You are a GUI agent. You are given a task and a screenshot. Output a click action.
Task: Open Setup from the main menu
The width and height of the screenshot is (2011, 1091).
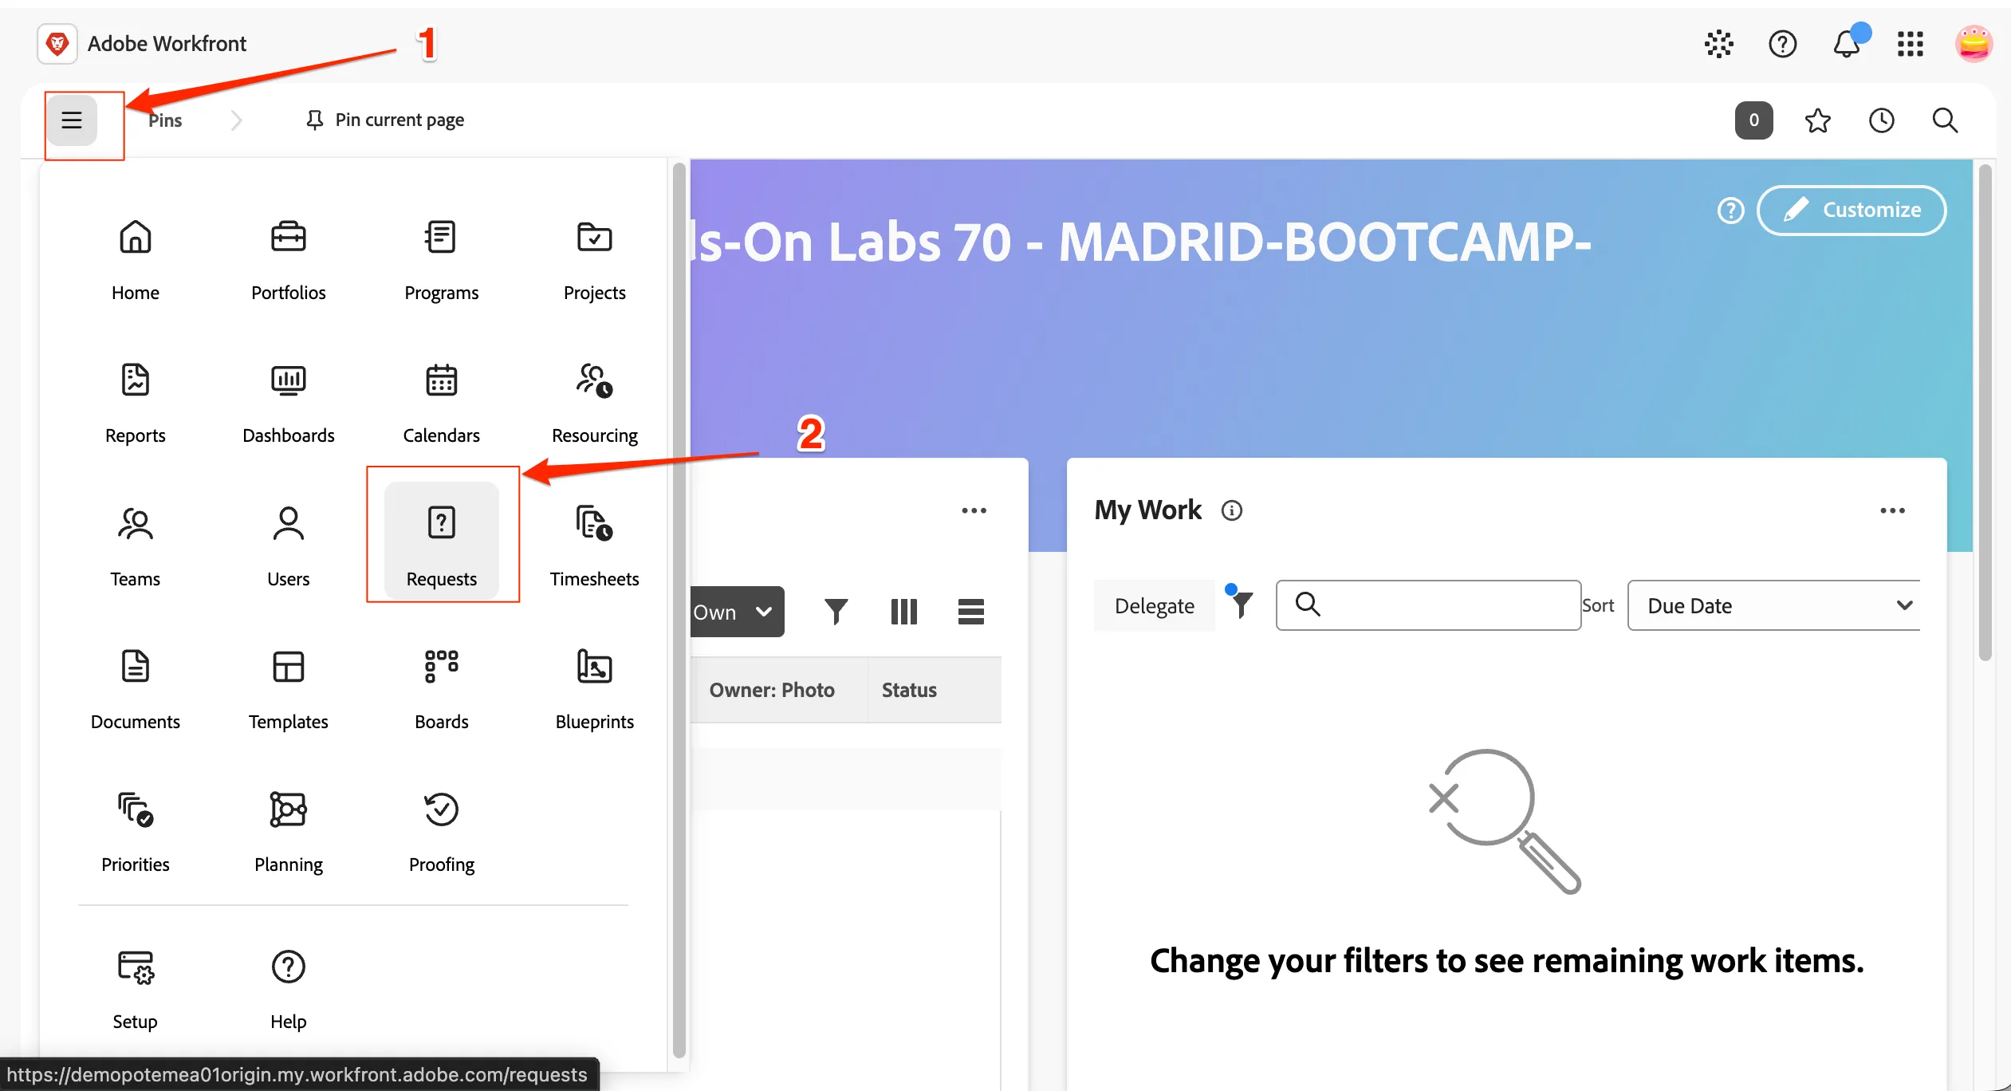pos(135,989)
